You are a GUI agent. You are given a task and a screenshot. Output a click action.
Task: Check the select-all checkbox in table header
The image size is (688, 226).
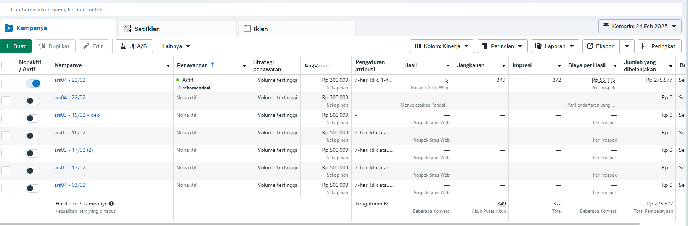coord(6,65)
